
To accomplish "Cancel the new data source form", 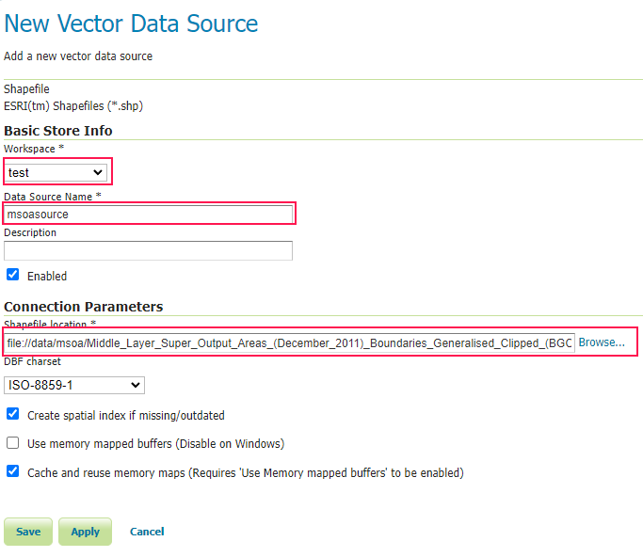I will click(147, 532).
